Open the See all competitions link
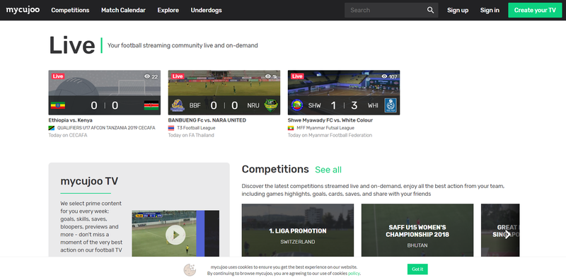The height and width of the screenshot is (280, 566). pyautogui.click(x=328, y=170)
